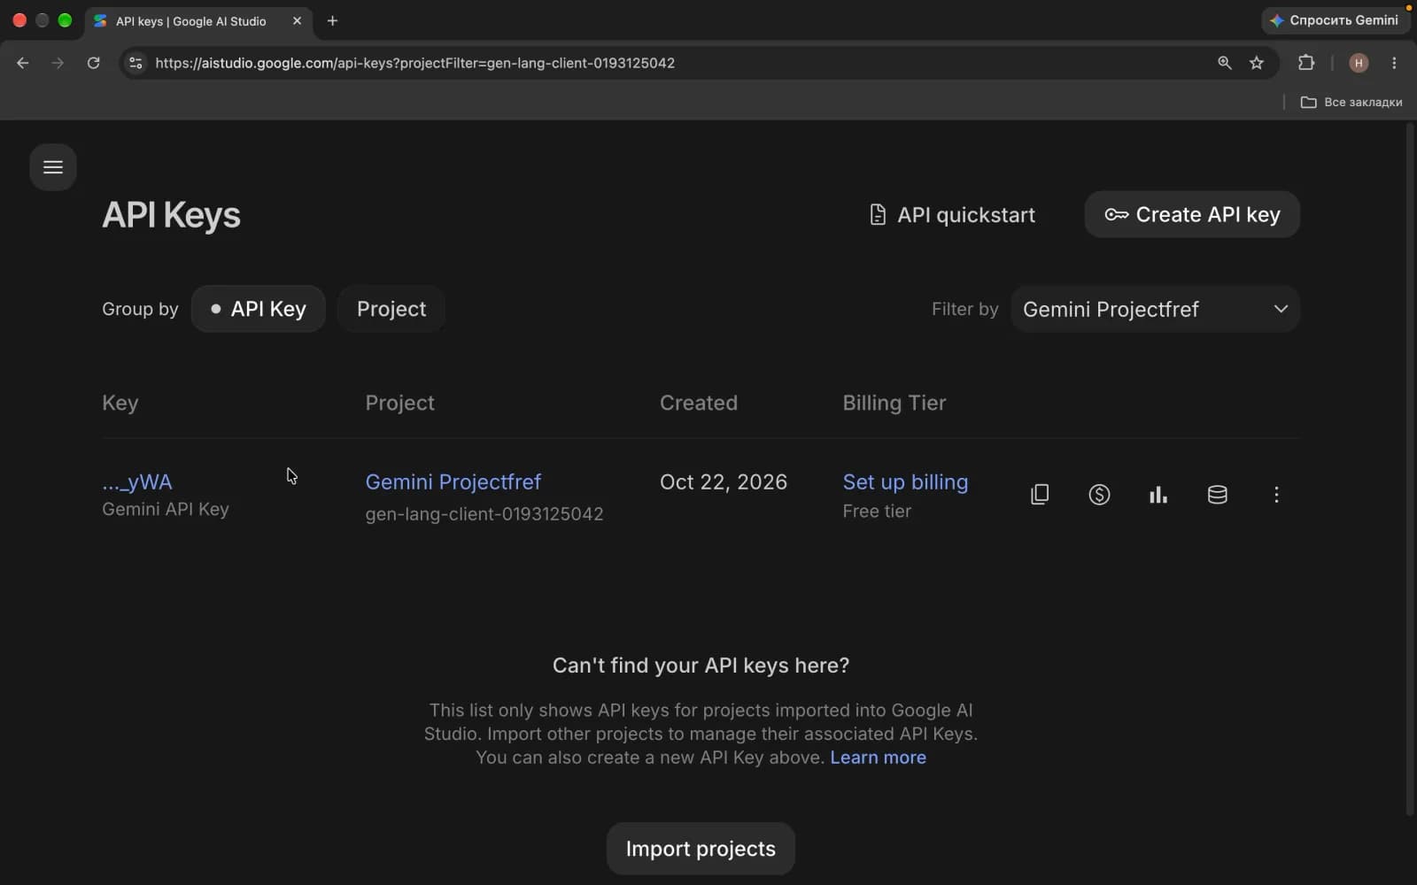Click the Set up billing link
Screen dimensions: 1417x885
point(905,482)
